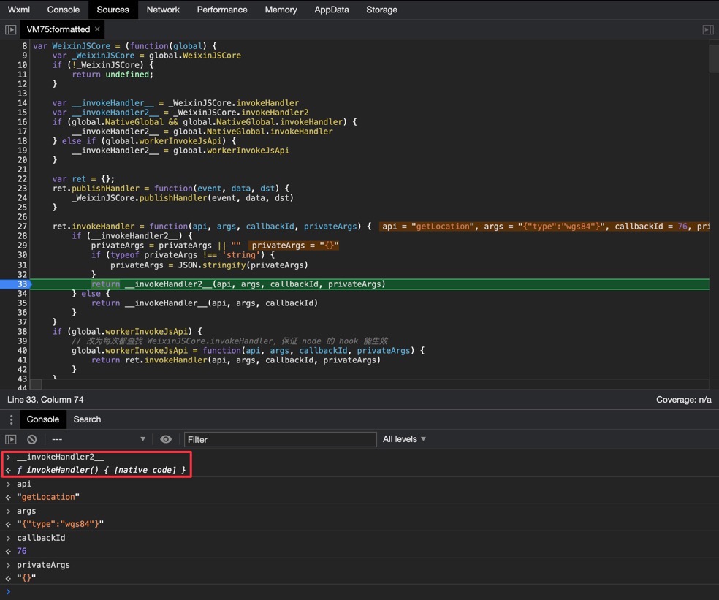Switch to the Network tab
The height and width of the screenshot is (600, 719).
163,10
